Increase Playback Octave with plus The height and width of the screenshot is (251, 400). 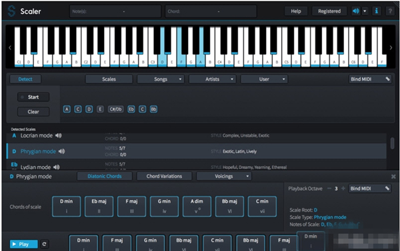click(x=343, y=188)
